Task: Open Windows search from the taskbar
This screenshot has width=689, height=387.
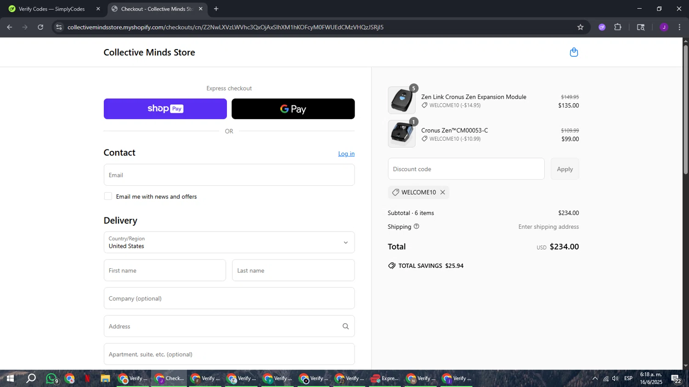Action: (x=31, y=379)
